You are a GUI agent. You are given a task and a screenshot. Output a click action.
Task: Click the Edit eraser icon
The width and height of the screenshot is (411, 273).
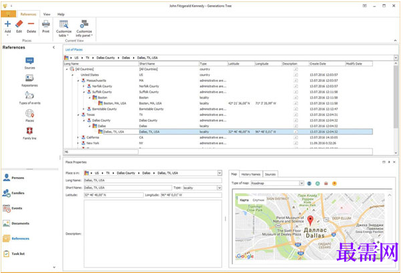click(x=19, y=24)
